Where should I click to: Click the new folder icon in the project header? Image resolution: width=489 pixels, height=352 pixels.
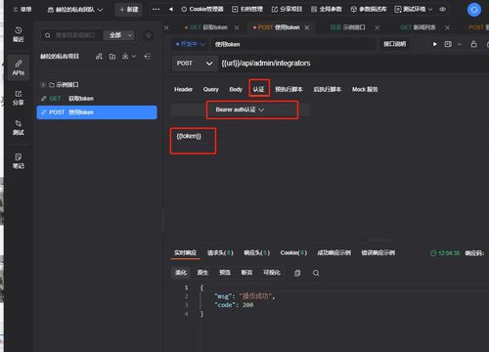(x=112, y=57)
